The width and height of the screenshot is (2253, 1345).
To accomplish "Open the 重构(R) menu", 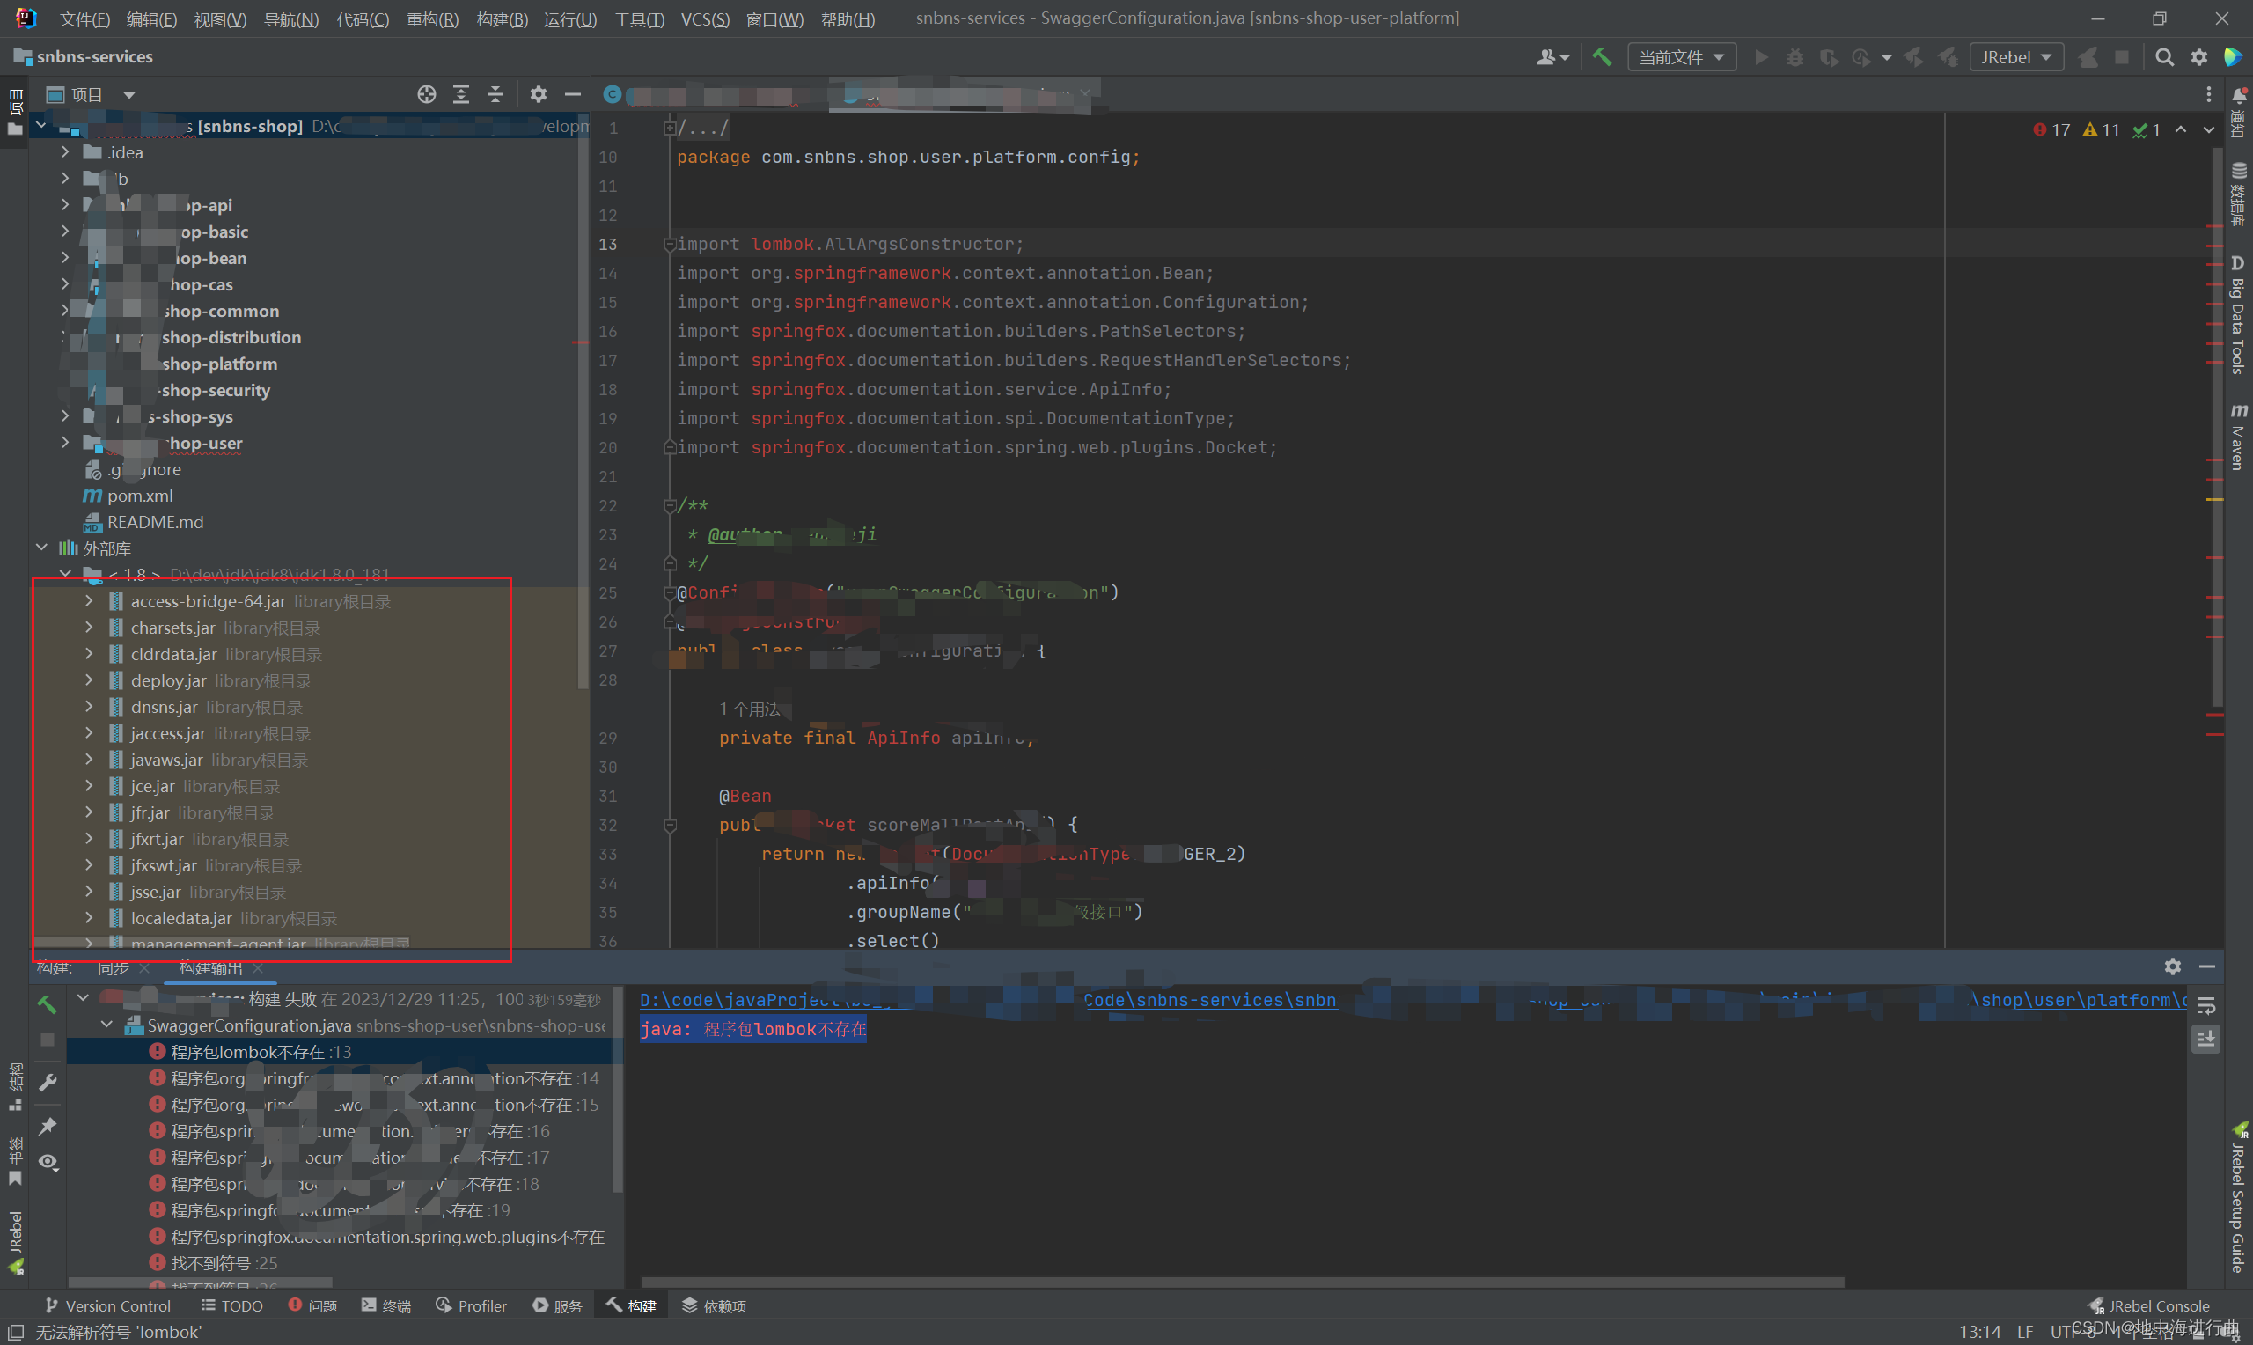I will pyautogui.click(x=432, y=19).
